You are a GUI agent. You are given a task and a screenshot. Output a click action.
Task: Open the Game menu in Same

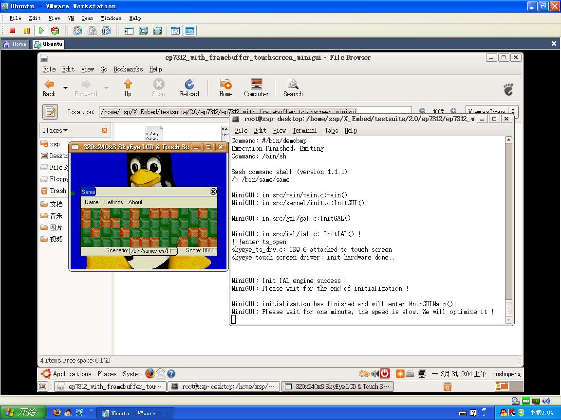(92, 202)
